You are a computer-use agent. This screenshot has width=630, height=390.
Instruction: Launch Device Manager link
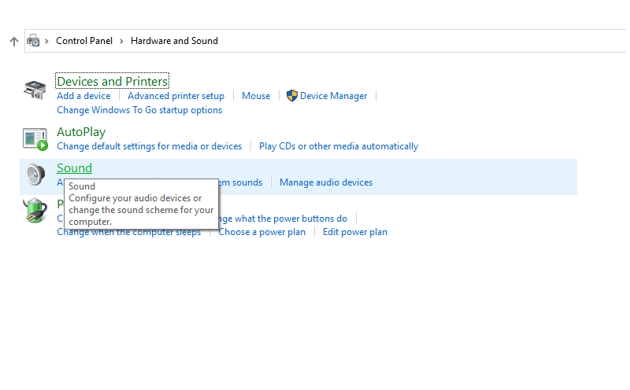[x=333, y=96]
